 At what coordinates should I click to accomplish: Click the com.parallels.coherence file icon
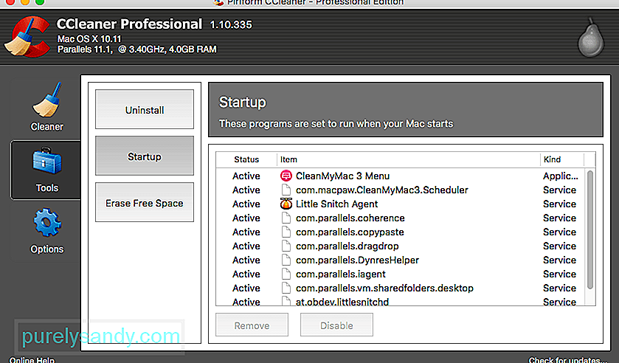click(286, 218)
